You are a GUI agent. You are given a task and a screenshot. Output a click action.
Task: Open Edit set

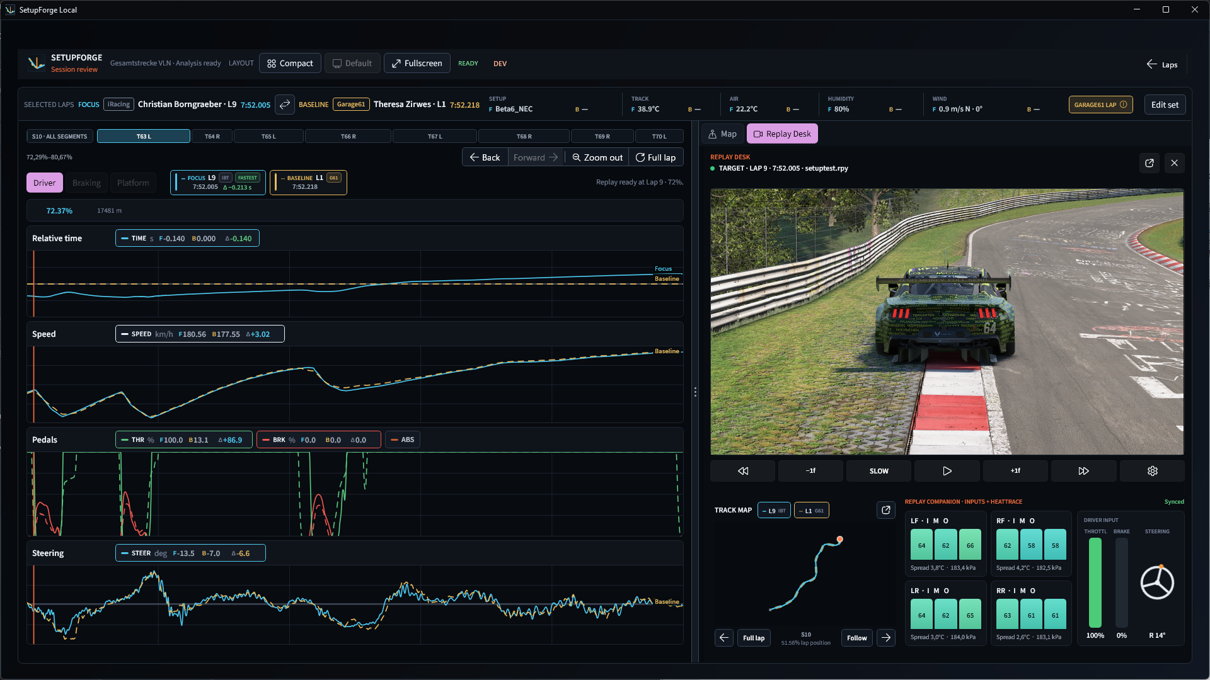[1165, 105]
